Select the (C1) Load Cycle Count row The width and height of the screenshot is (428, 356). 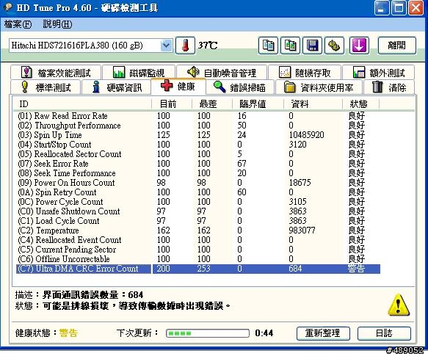(198, 221)
